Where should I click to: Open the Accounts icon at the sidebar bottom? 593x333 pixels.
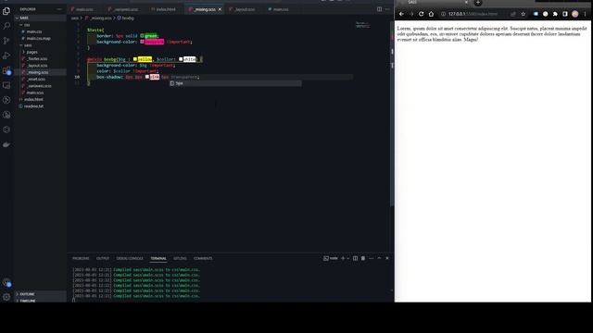click(6, 282)
